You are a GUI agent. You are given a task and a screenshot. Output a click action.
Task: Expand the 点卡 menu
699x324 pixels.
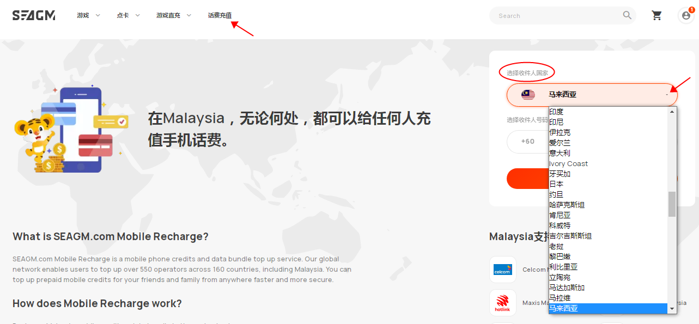pyautogui.click(x=128, y=15)
